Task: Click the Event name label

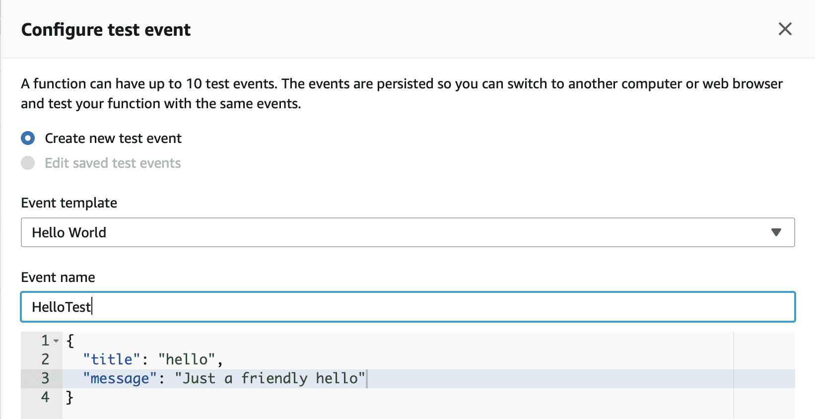Action: click(58, 277)
